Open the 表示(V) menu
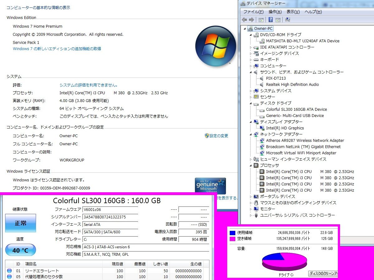The image size is (374, 280). click(293, 12)
